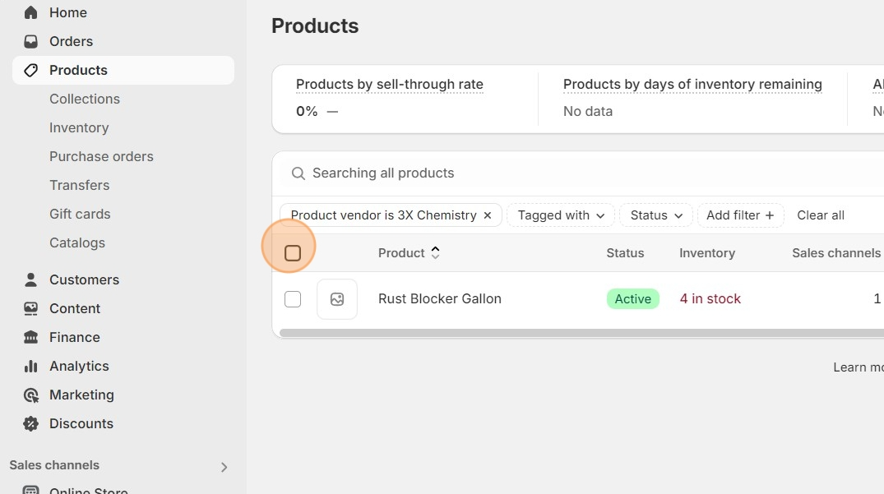
Task: Expand the Sales channels section
Action: point(224,467)
